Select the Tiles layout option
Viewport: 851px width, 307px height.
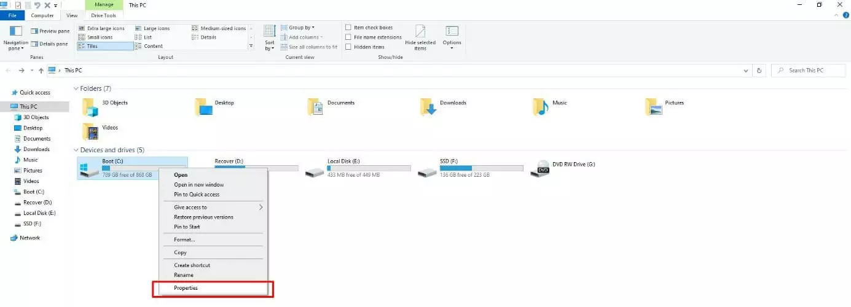[105, 46]
